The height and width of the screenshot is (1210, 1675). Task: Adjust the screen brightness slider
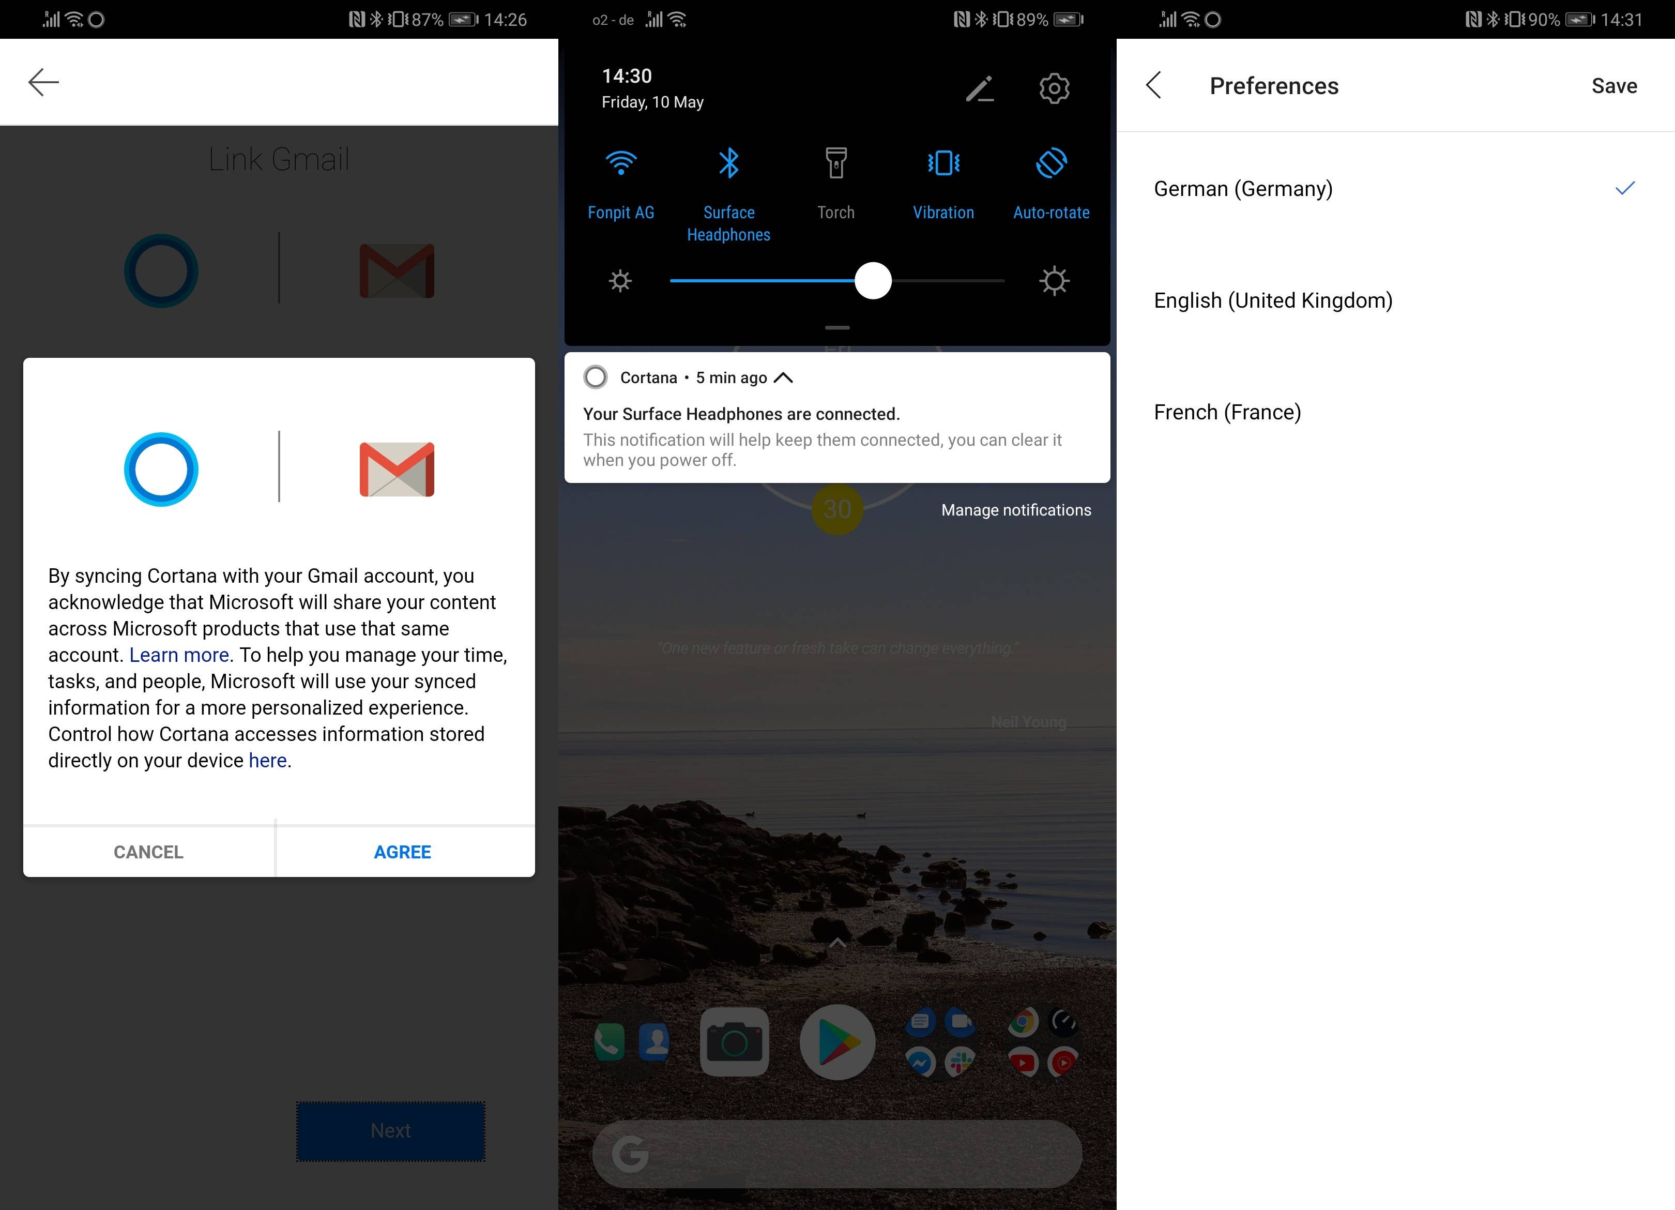(873, 281)
